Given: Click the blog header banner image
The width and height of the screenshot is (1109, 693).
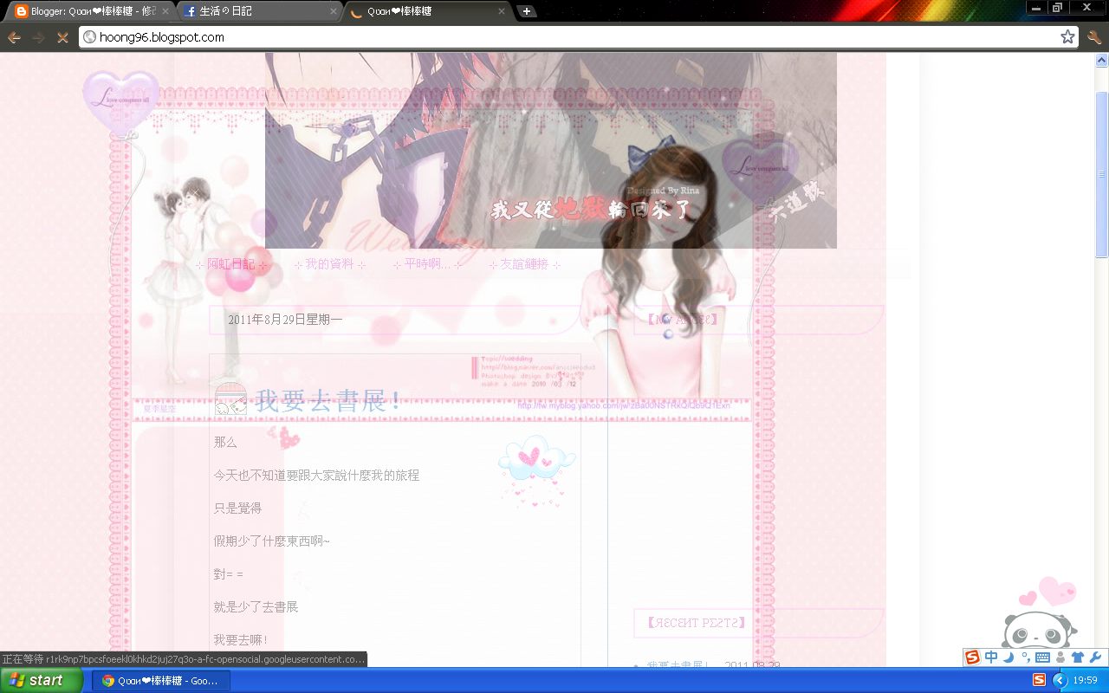Looking at the screenshot, I should pyautogui.click(x=551, y=151).
